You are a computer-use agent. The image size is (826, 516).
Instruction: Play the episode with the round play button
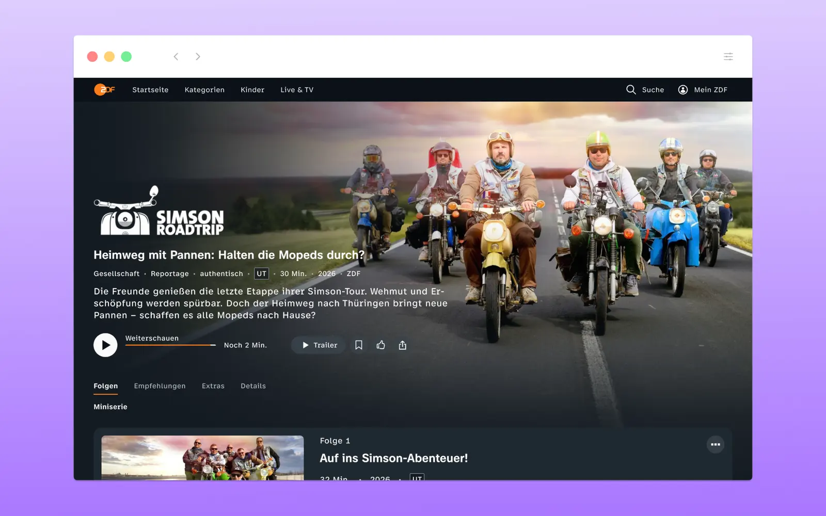(105, 345)
